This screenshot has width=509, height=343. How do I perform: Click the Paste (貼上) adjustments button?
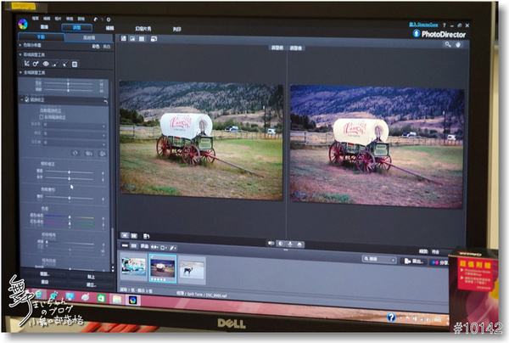[x=91, y=277]
